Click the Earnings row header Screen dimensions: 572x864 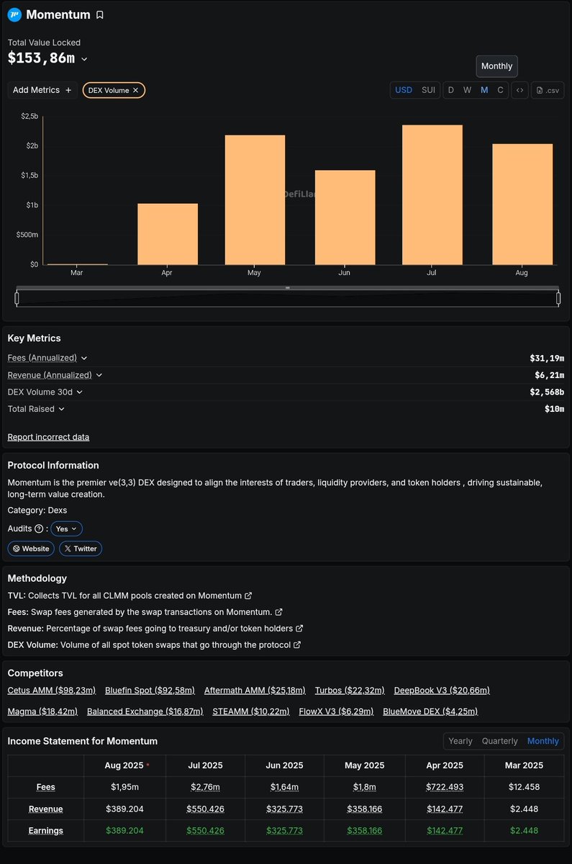point(46,831)
